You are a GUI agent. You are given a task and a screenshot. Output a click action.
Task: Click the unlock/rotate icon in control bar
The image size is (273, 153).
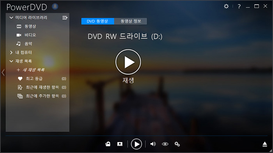click(x=108, y=144)
